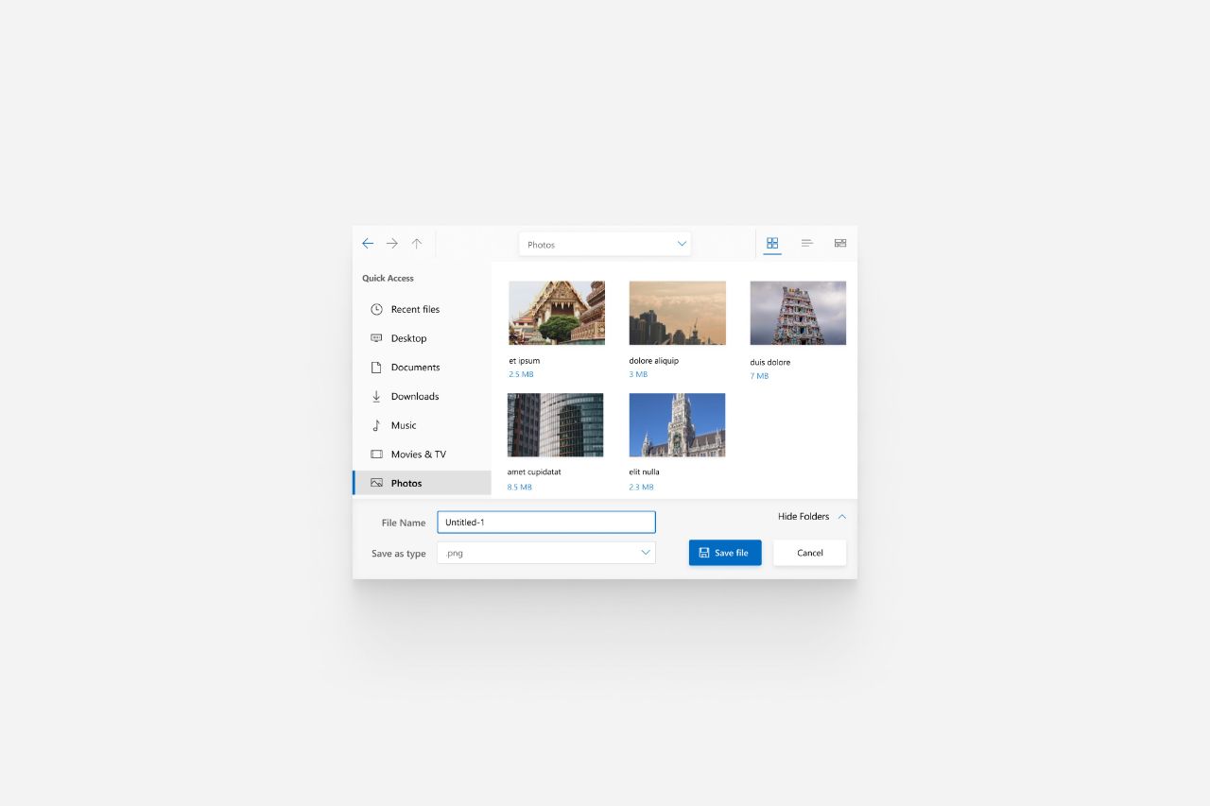1210x806 pixels.
Task: Click the file name "elit nulla"
Action: [645, 472]
